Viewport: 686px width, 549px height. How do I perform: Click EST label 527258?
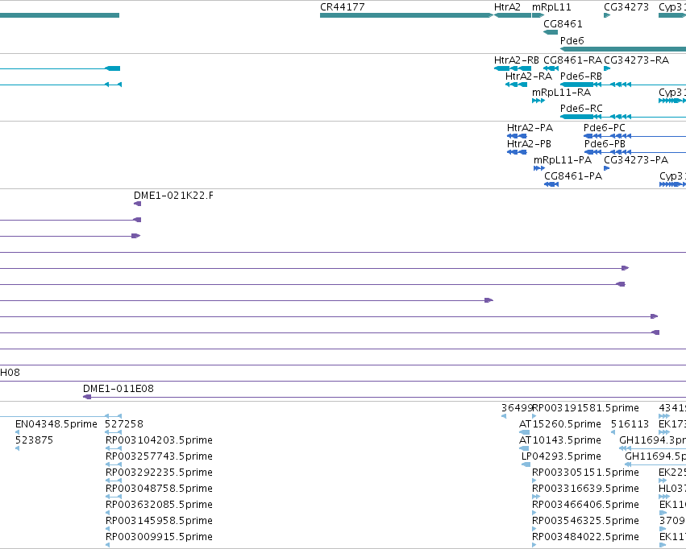(124, 424)
